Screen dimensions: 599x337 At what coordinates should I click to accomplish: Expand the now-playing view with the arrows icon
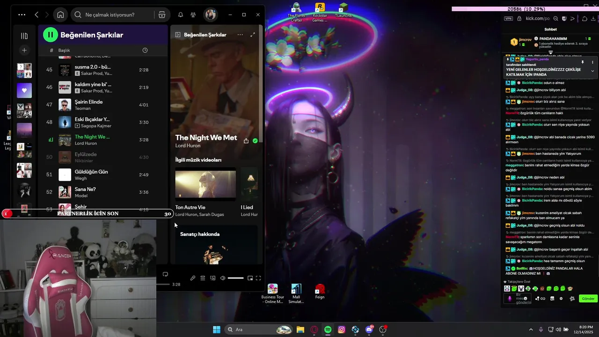tap(253, 35)
